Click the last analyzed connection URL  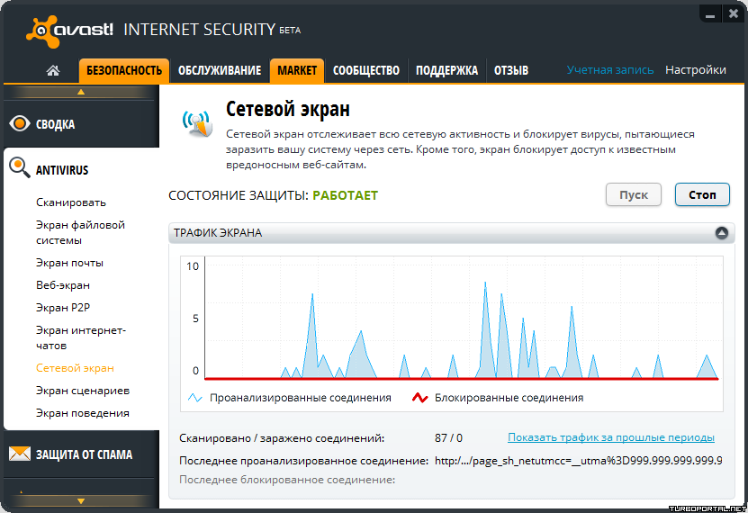click(578, 461)
